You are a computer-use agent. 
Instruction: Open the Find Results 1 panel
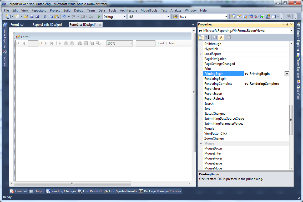90,191
